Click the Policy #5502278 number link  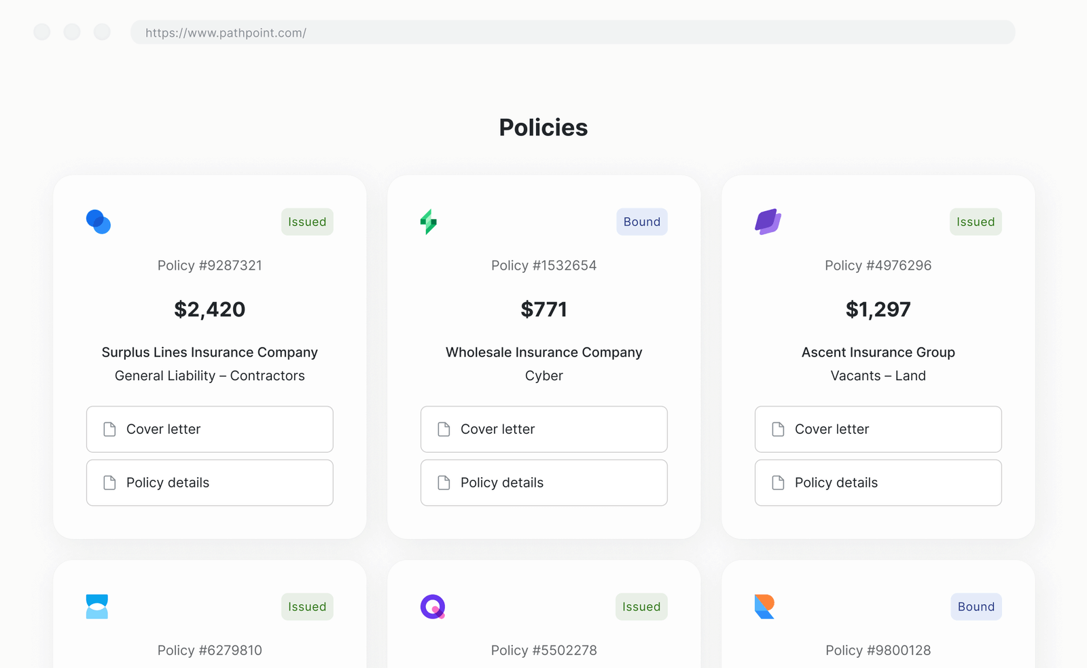[x=543, y=650]
